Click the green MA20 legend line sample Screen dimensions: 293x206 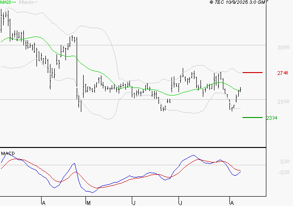click(14, 2)
